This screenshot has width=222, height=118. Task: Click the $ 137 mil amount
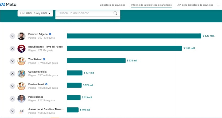[89, 73]
